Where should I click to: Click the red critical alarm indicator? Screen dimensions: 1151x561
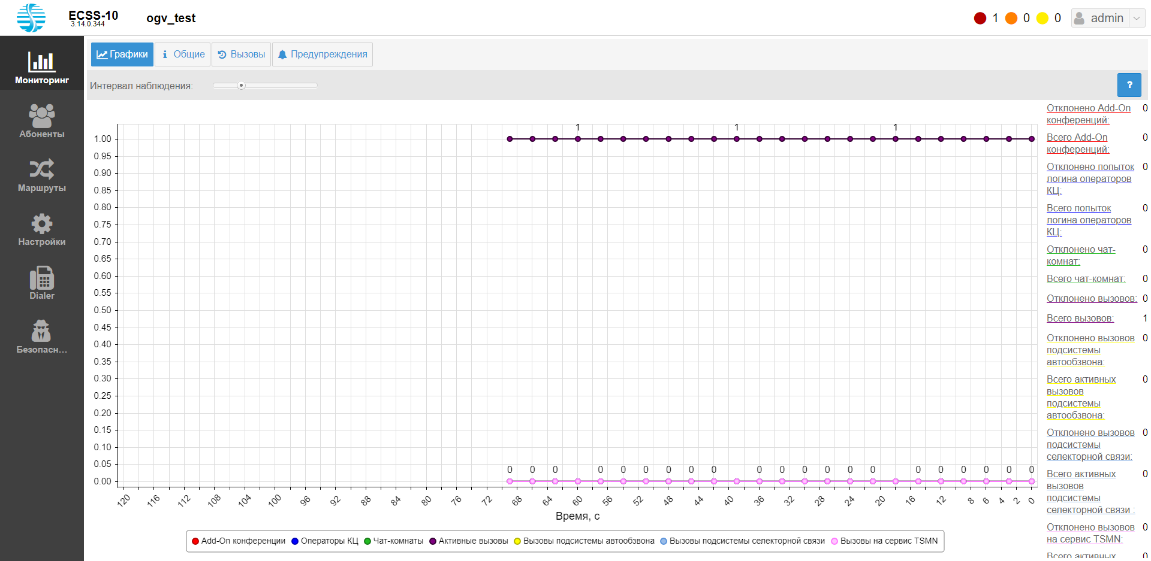pos(980,19)
